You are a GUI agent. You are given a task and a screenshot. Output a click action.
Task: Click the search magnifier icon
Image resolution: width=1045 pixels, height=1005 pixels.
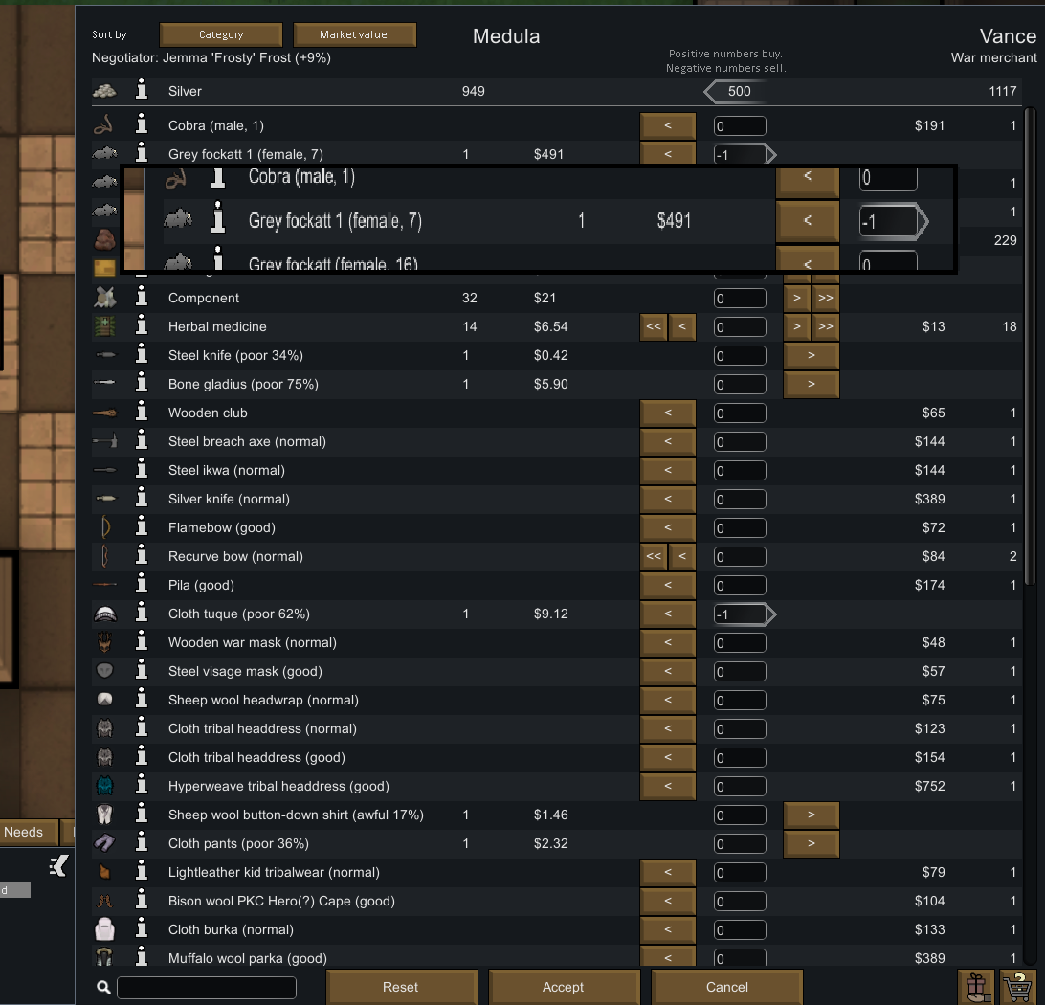tap(103, 987)
